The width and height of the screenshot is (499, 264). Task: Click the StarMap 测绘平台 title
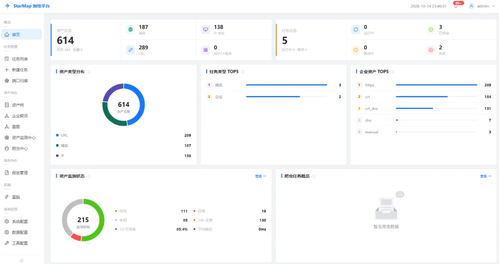31,6
